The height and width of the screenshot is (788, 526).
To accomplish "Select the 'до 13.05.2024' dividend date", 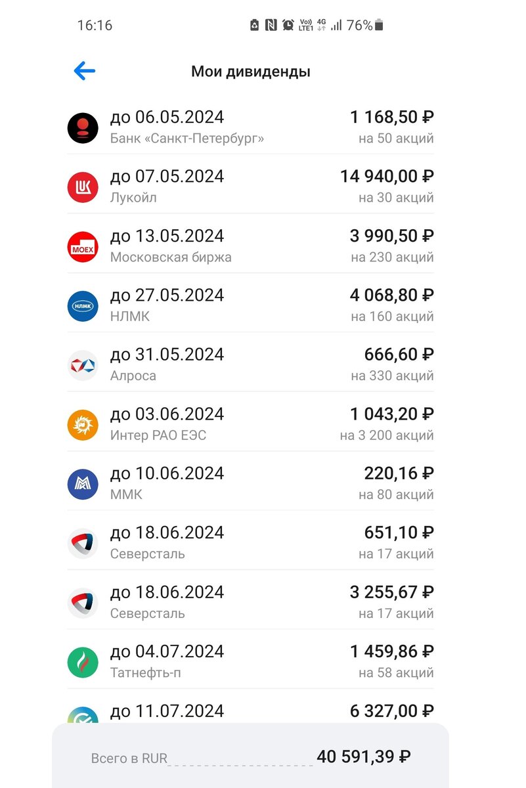I will coord(167,236).
